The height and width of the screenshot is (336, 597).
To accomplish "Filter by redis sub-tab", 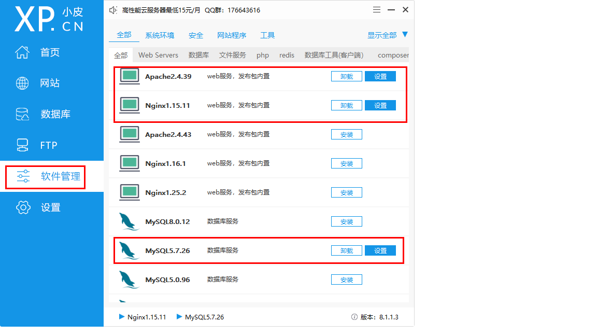I will tap(287, 55).
